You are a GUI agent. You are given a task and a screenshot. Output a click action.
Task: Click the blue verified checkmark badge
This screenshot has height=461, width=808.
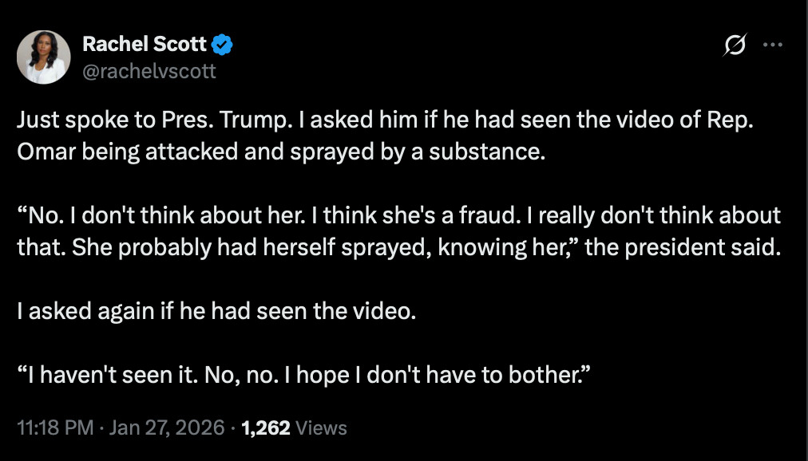[x=223, y=46]
